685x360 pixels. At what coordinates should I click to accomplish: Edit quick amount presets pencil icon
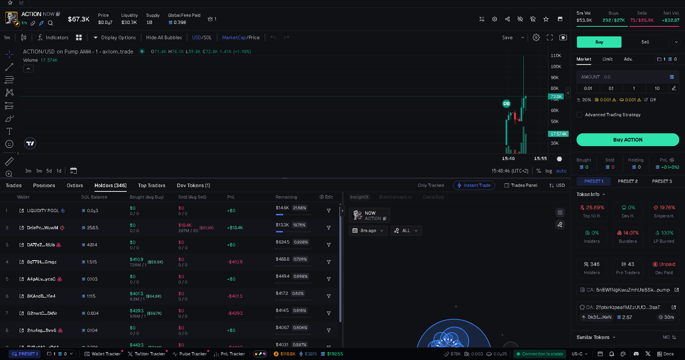[x=674, y=88]
